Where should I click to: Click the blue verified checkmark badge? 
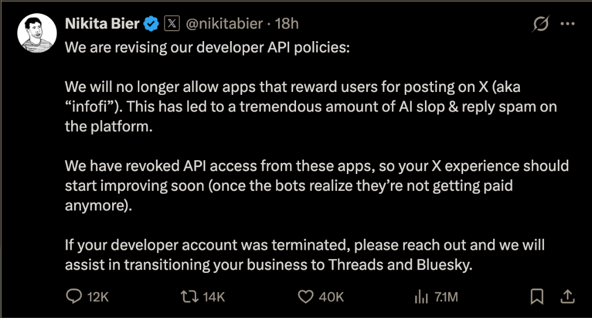151,24
